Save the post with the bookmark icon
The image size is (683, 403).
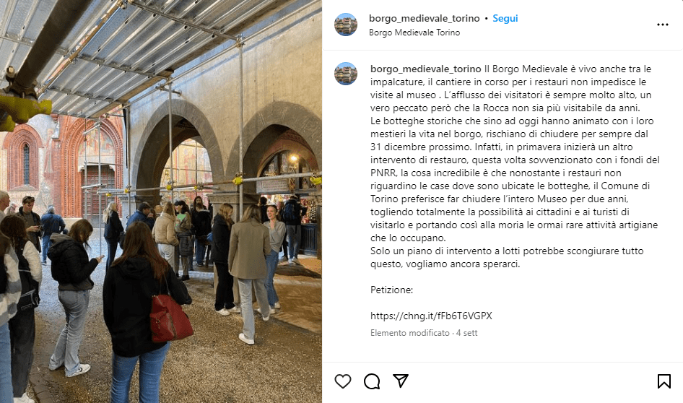664,381
